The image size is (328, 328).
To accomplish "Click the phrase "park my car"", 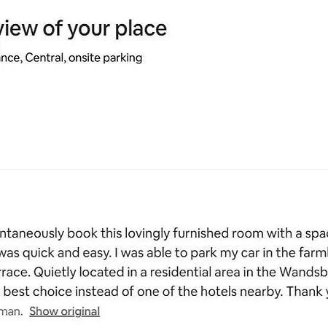I will tap(213, 253).
